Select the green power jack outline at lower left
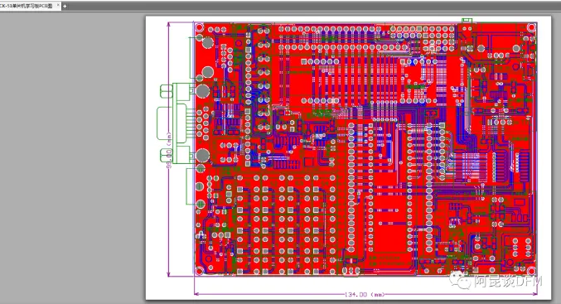 tap(191, 186)
